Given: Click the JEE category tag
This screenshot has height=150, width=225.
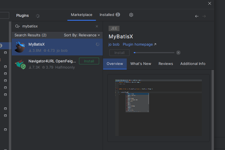Looking at the screenshot, I should pos(114,29).
